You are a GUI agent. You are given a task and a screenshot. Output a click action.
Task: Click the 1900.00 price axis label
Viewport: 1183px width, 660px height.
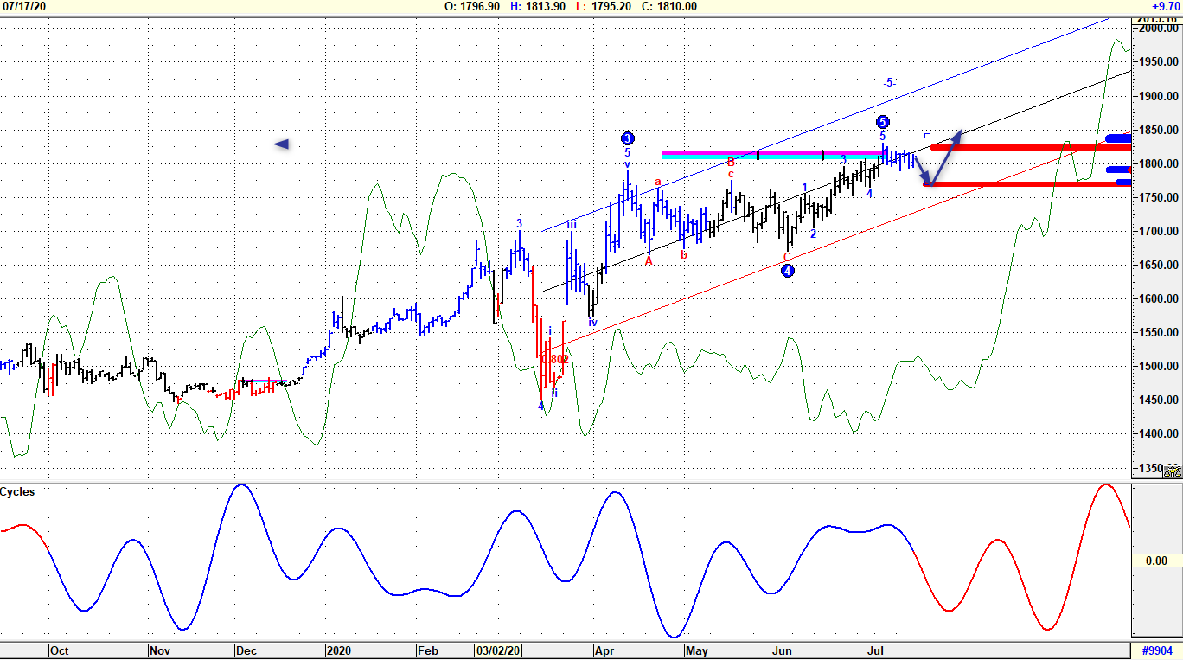1160,96
